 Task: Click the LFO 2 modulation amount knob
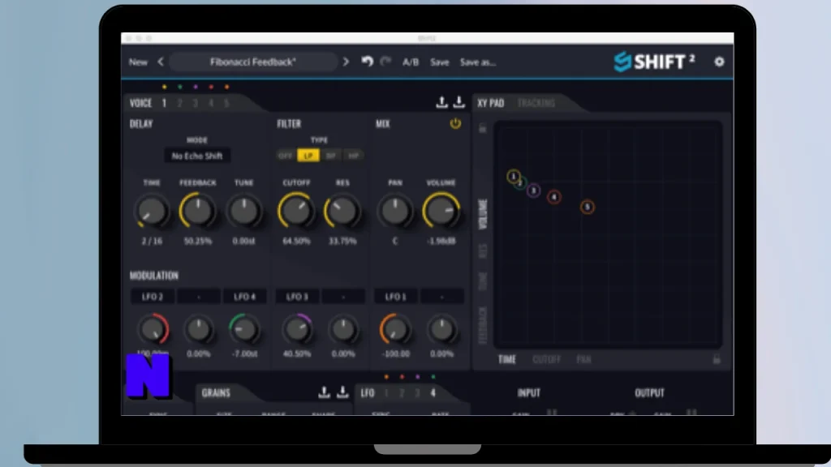153,329
